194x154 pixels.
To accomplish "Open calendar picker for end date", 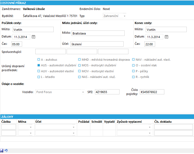I will coord(166,37).
